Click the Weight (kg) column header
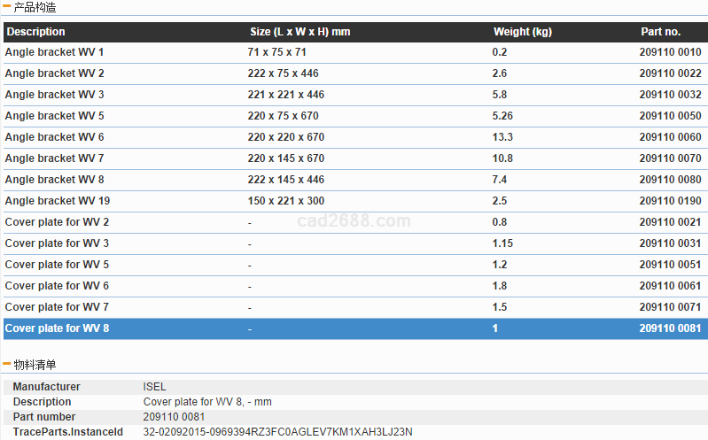This screenshot has height=440, width=708. click(x=522, y=32)
